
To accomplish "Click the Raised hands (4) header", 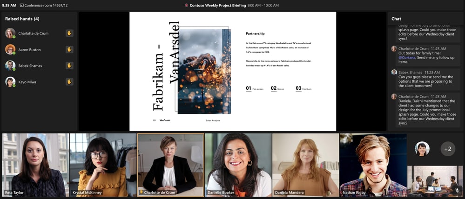I will 22,19.
